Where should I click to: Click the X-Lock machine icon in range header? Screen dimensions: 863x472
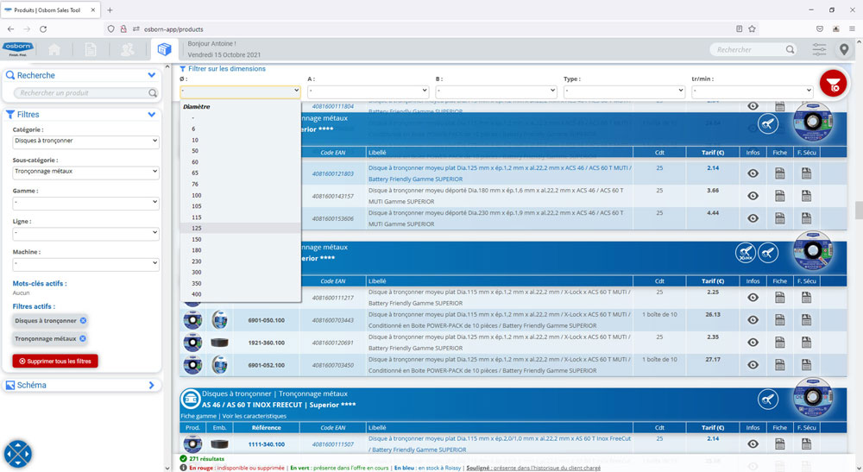point(746,253)
